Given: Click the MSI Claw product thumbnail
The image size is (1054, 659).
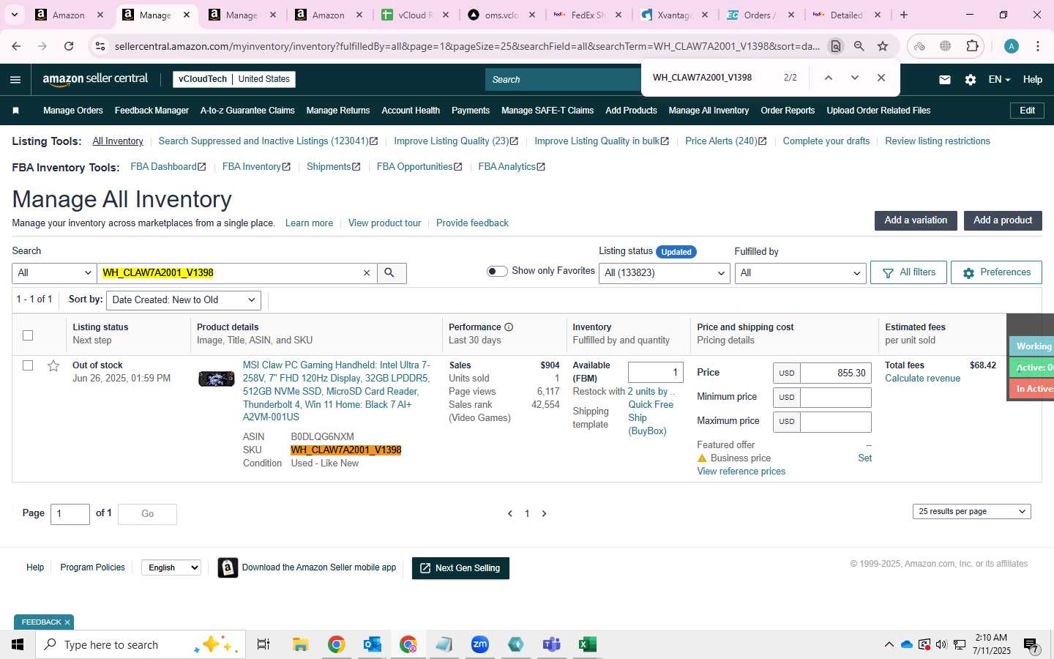Looking at the screenshot, I should (217, 379).
